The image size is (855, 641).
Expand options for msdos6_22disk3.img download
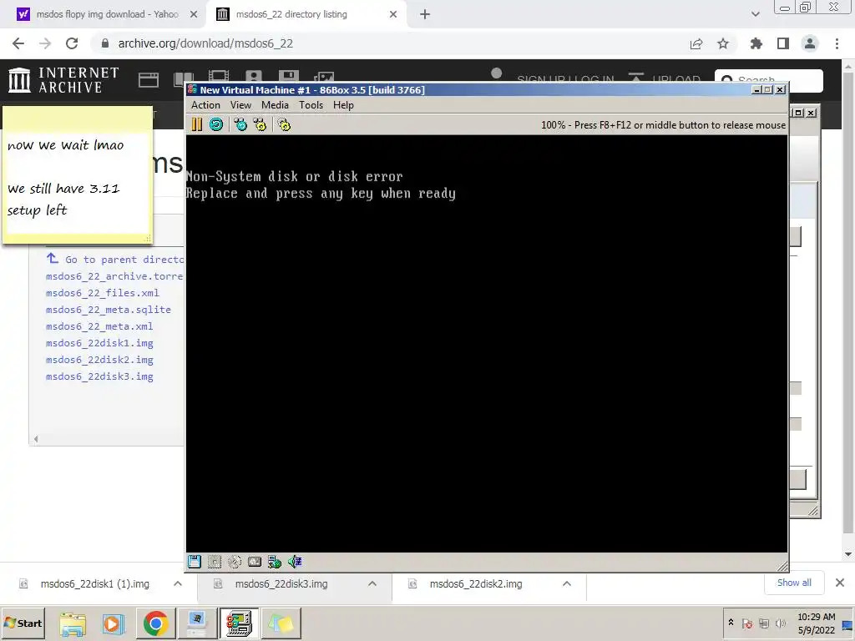coord(372,583)
